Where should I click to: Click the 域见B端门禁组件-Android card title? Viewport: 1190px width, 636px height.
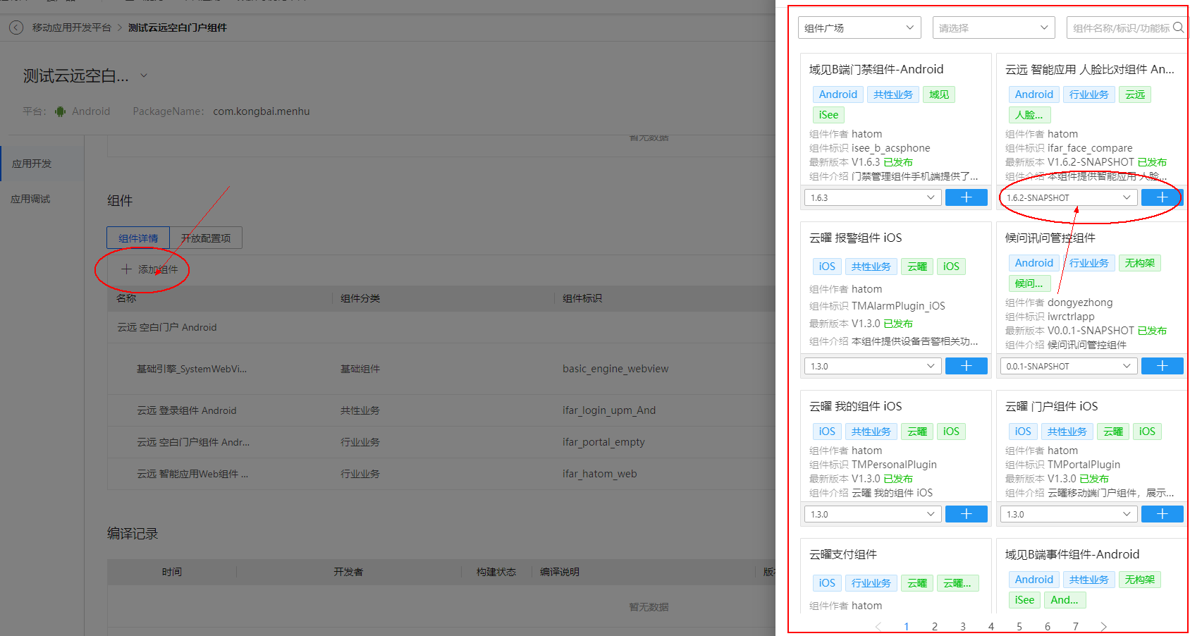point(876,69)
